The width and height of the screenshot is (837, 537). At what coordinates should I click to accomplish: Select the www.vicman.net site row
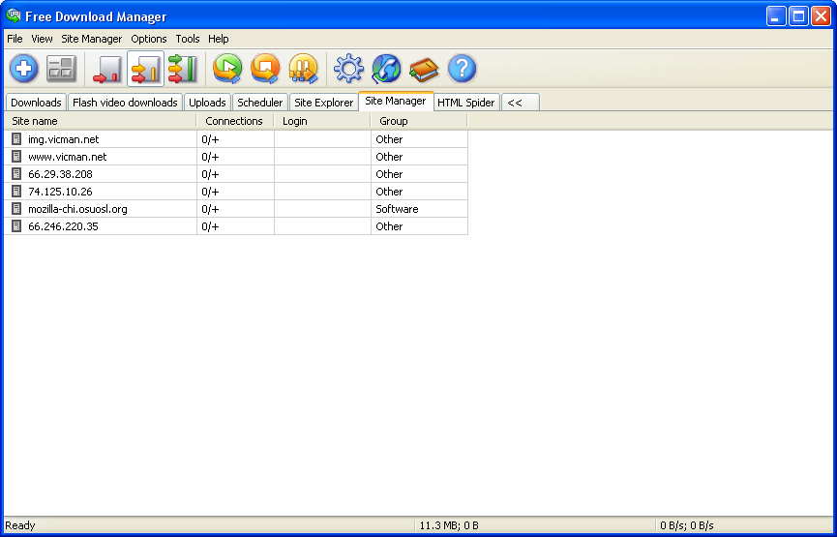pyautogui.click(x=236, y=157)
